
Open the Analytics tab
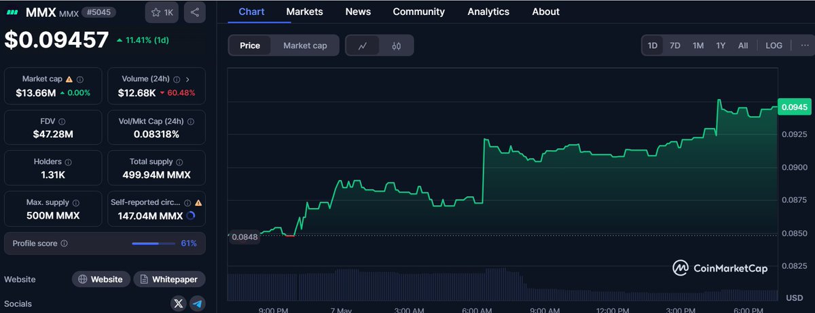click(x=488, y=12)
